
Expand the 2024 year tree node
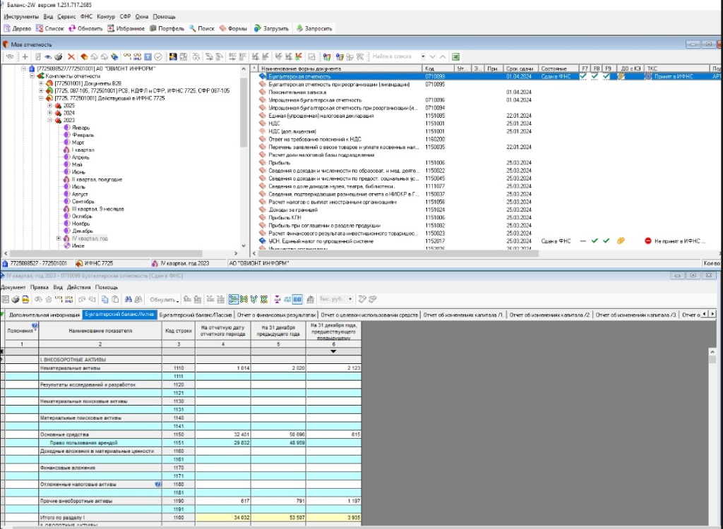(50, 113)
